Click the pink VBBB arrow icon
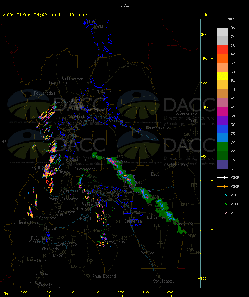The width and height of the screenshot is (249, 297). point(222,213)
